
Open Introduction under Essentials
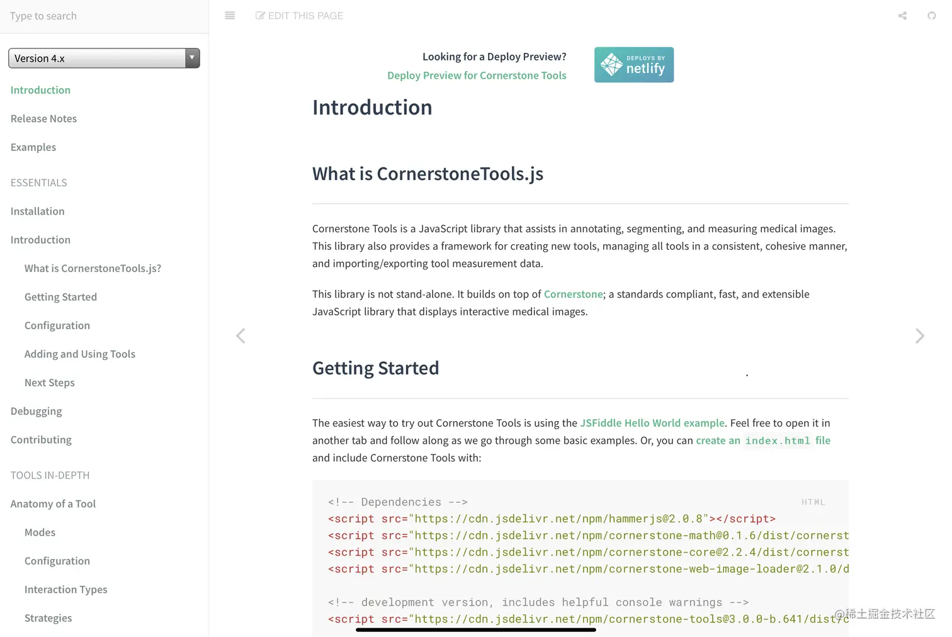40,240
